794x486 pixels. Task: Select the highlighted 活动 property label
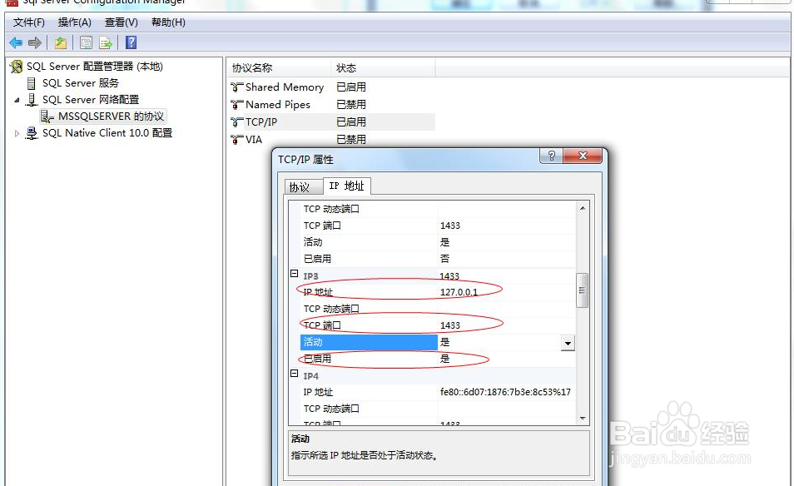369,342
